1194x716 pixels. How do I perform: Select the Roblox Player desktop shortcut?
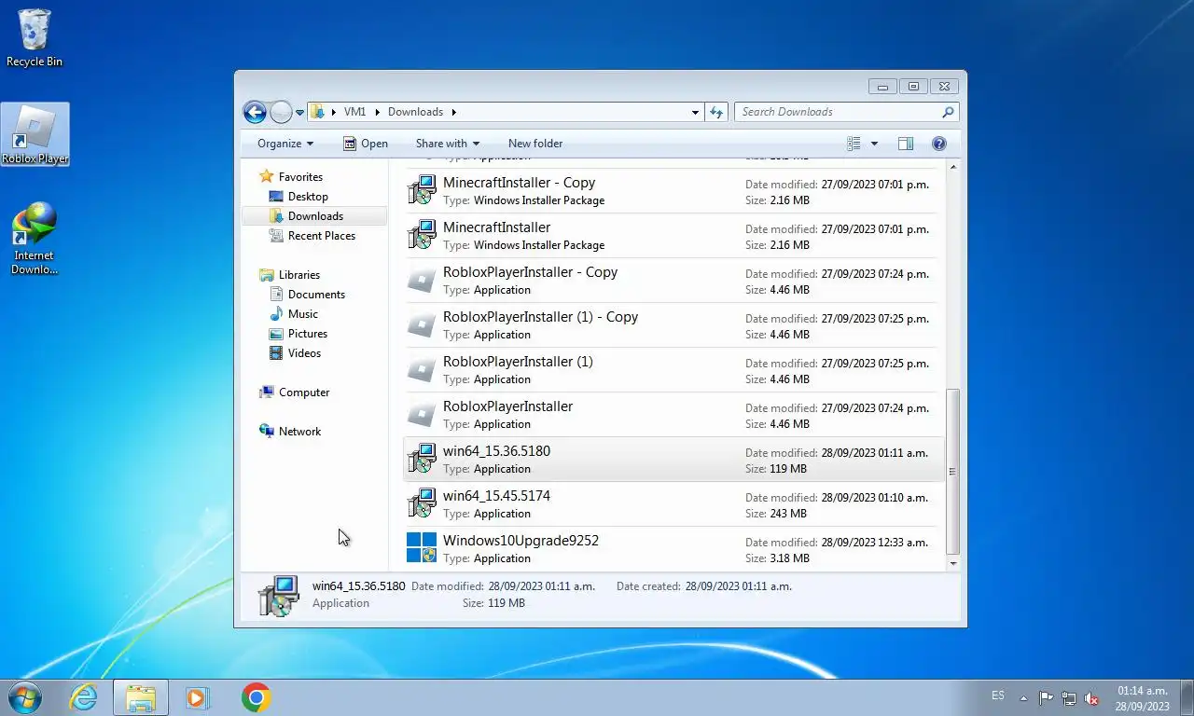click(x=35, y=134)
